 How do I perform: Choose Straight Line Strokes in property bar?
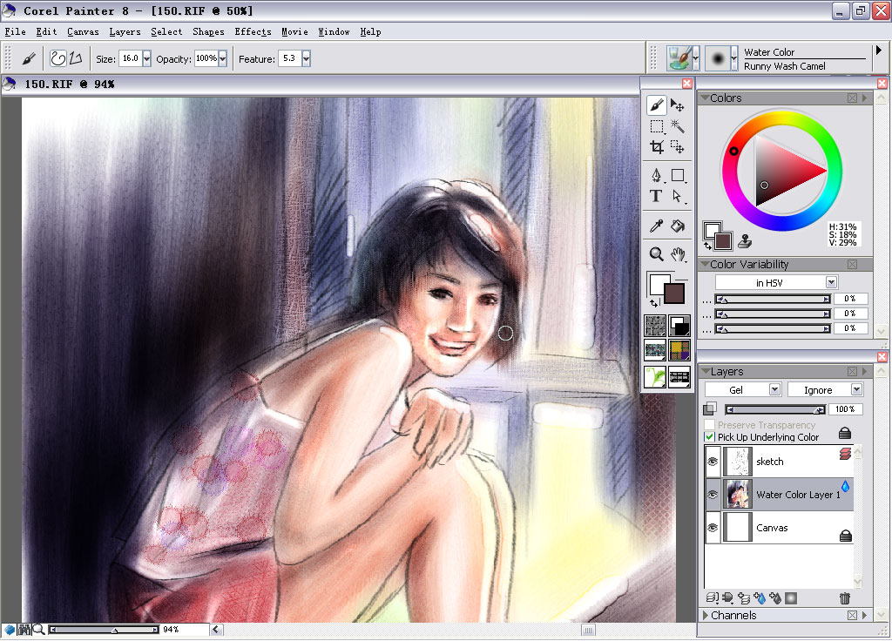pyautogui.click(x=77, y=58)
